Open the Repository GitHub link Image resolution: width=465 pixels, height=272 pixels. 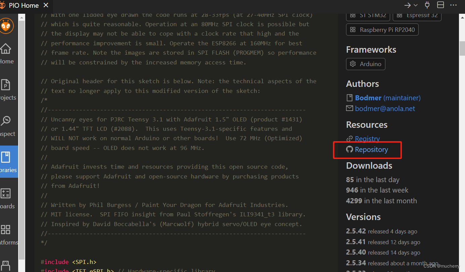pyautogui.click(x=371, y=150)
